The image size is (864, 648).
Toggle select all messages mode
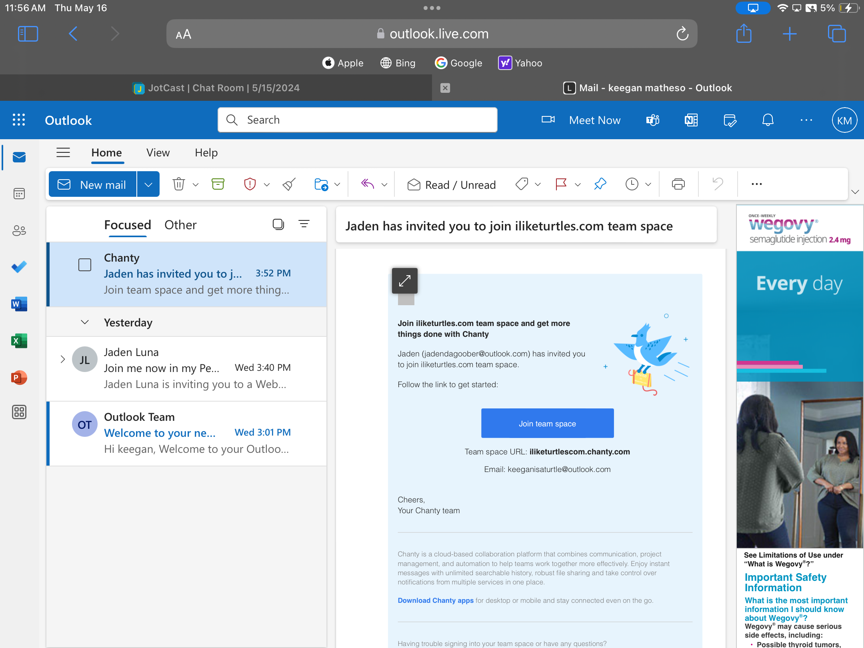point(278,224)
